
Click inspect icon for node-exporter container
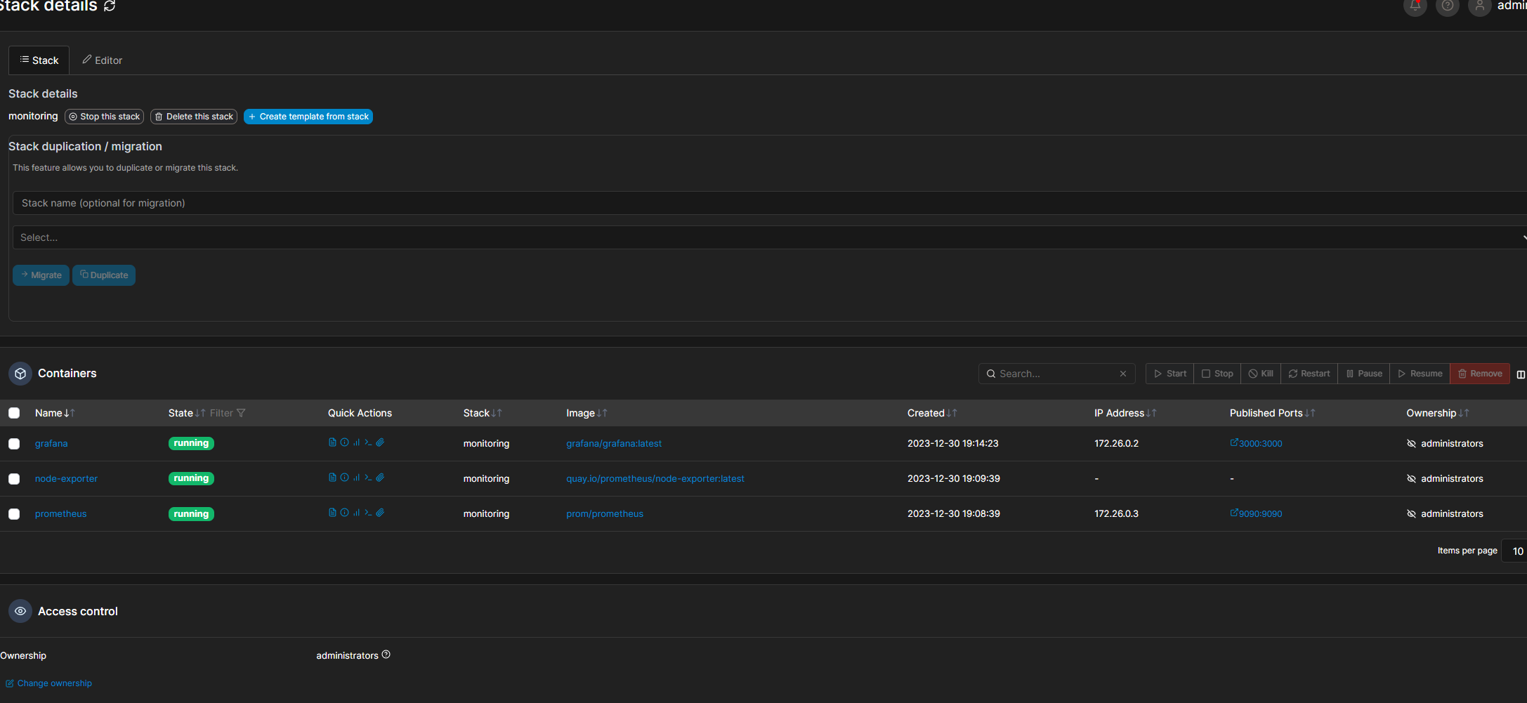click(x=344, y=478)
